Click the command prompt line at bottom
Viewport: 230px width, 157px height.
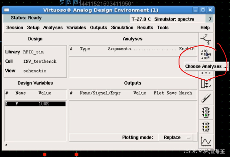coord(101,145)
